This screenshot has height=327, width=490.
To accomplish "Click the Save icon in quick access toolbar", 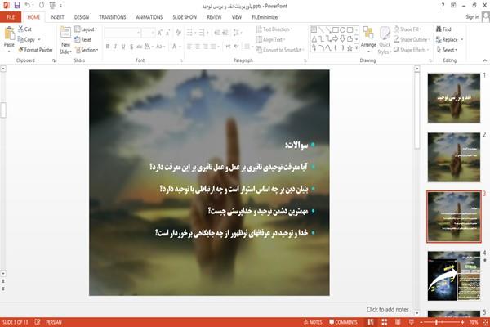I will [x=17, y=6].
